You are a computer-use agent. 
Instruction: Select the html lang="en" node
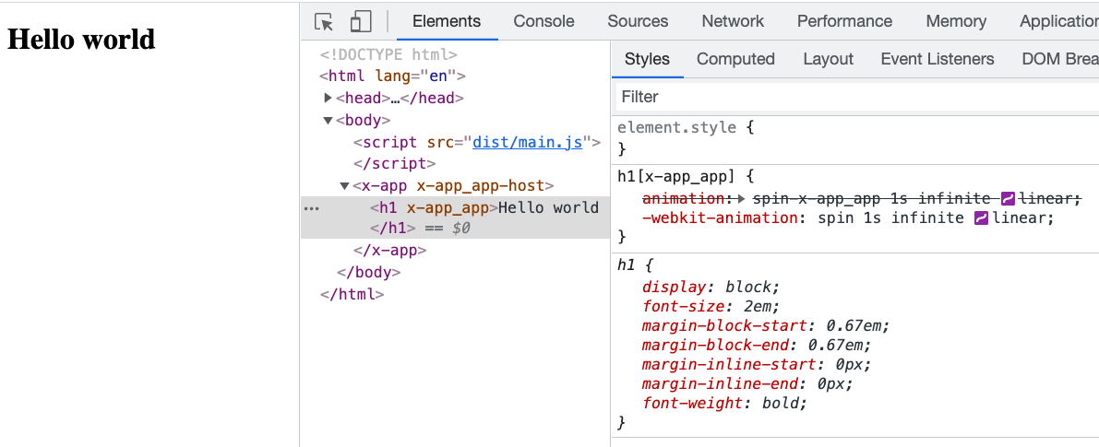(392, 76)
